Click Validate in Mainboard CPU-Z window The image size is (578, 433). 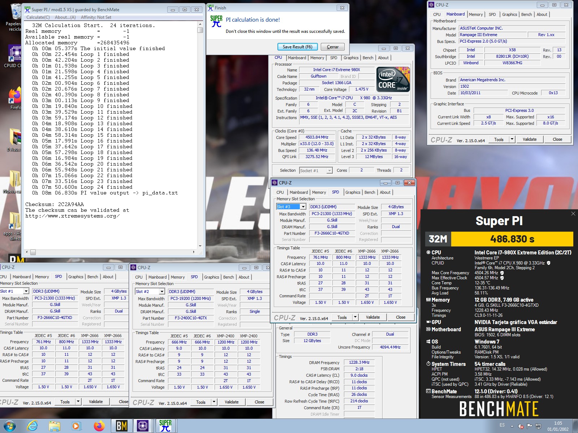(530, 139)
